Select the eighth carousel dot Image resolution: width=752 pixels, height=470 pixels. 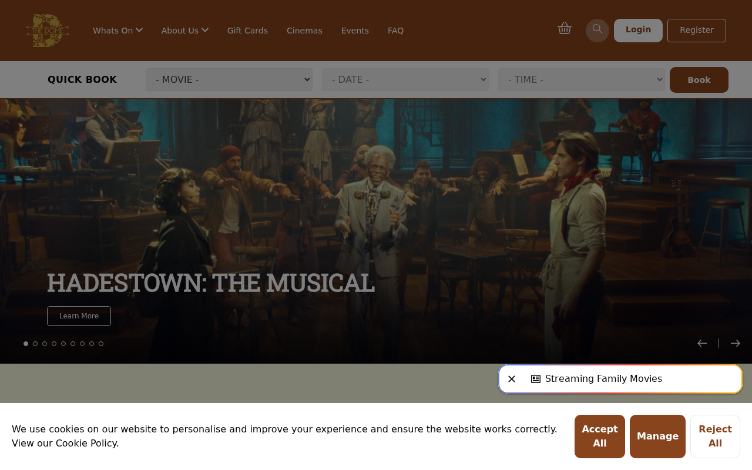tap(92, 344)
